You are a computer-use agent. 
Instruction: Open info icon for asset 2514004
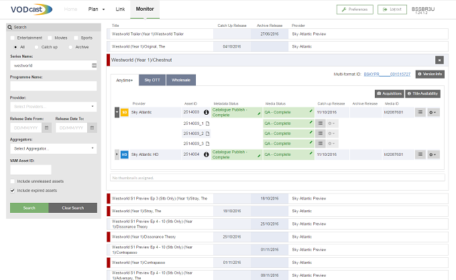tap(206, 154)
